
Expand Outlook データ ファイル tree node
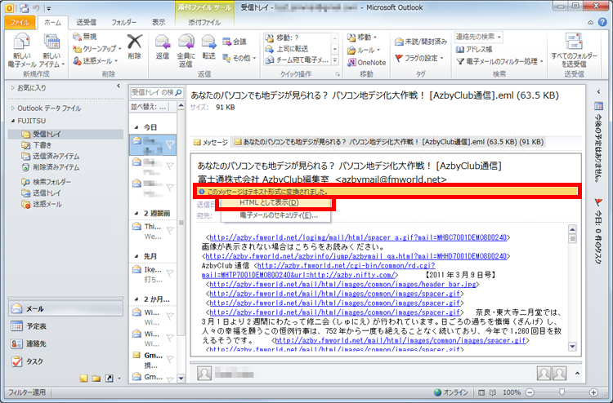click(x=13, y=108)
